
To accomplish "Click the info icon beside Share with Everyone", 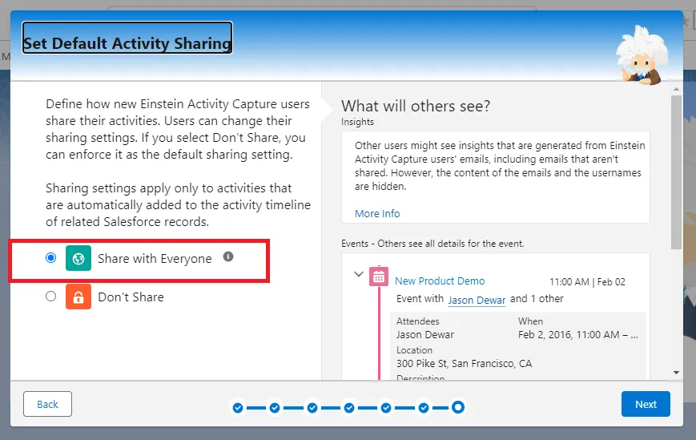I will tap(228, 257).
